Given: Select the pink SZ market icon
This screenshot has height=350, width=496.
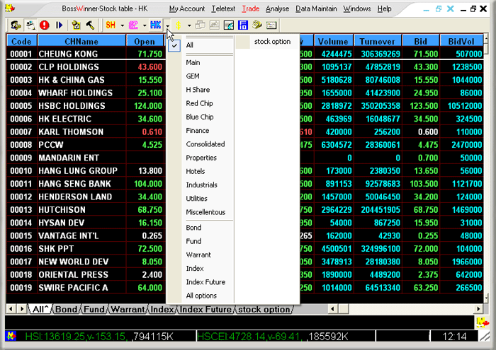Looking at the screenshot, I should tap(133, 25).
